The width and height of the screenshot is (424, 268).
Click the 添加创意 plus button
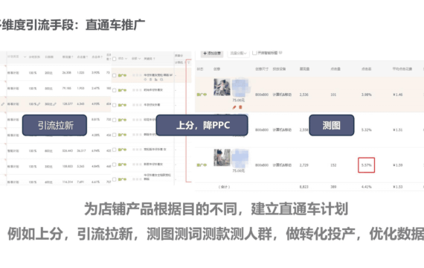pos(212,54)
